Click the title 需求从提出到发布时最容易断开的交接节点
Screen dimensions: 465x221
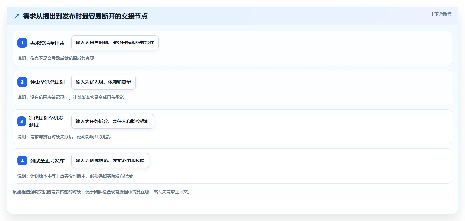(85, 16)
